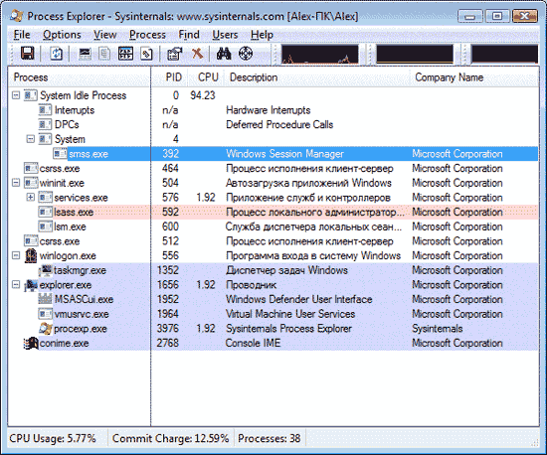Screen dimensions: 547x455
Task: Click the second mini graph in toolbar
Action: click(x=415, y=54)
